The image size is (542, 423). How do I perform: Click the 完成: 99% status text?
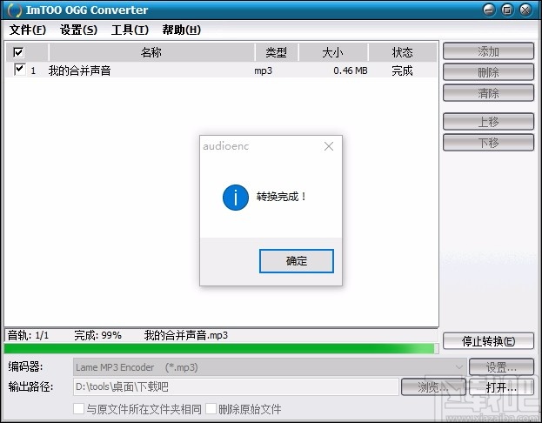click(x=97, y=335)
